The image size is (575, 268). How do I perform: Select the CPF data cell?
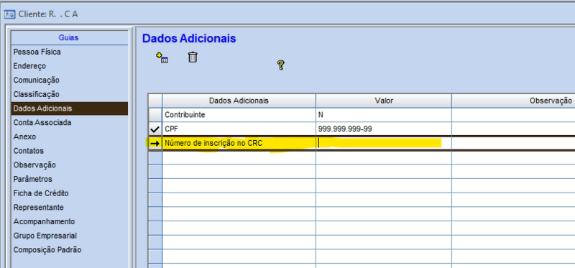point(239,129)
